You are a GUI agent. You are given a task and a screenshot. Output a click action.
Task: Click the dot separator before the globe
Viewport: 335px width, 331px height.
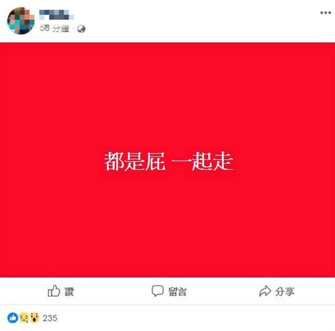73,29
